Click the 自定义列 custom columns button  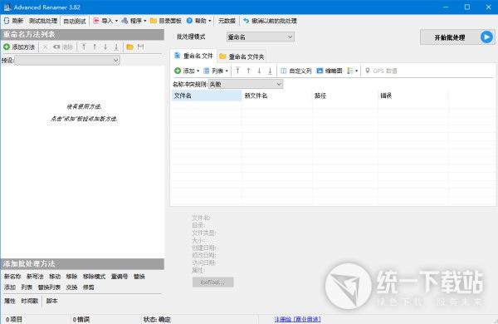pos(296,71)
